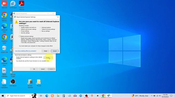Select the Chrome shortcut above the Recycle Bin

click(4, 39)
